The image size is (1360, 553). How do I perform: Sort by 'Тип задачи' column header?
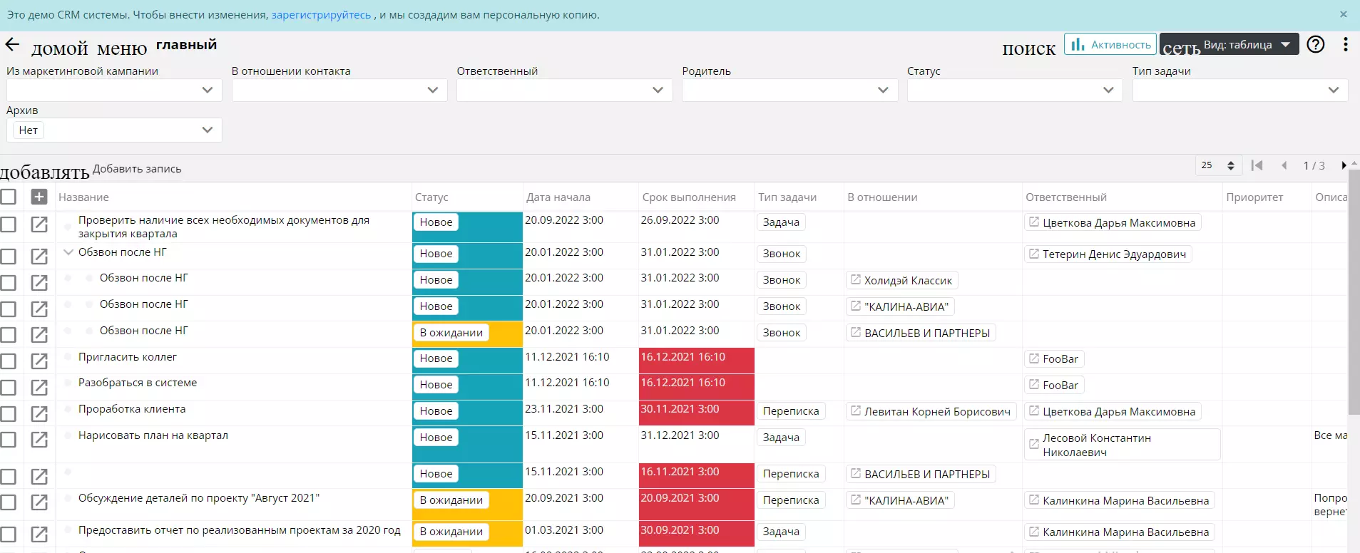tap(787, 197)
